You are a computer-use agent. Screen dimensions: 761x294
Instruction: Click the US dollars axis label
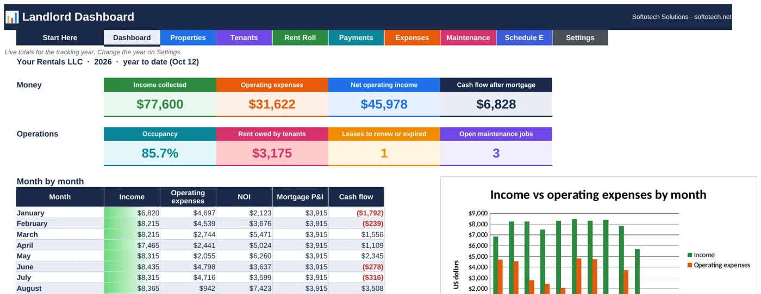click(x=457, y=274)
